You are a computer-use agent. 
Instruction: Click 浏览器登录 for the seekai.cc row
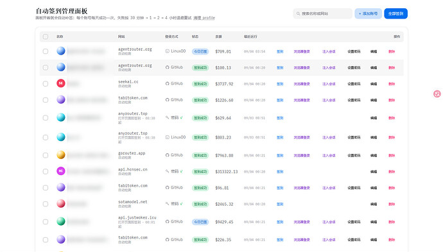pos(302,84)
